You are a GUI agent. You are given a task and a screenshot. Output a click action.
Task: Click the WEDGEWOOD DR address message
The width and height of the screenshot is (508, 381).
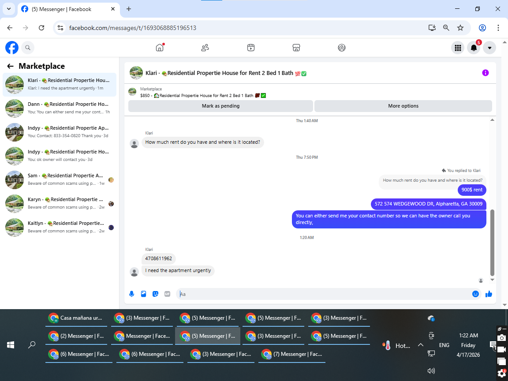[428, 204]
